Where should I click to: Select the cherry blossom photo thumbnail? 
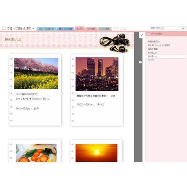(36, 73)
